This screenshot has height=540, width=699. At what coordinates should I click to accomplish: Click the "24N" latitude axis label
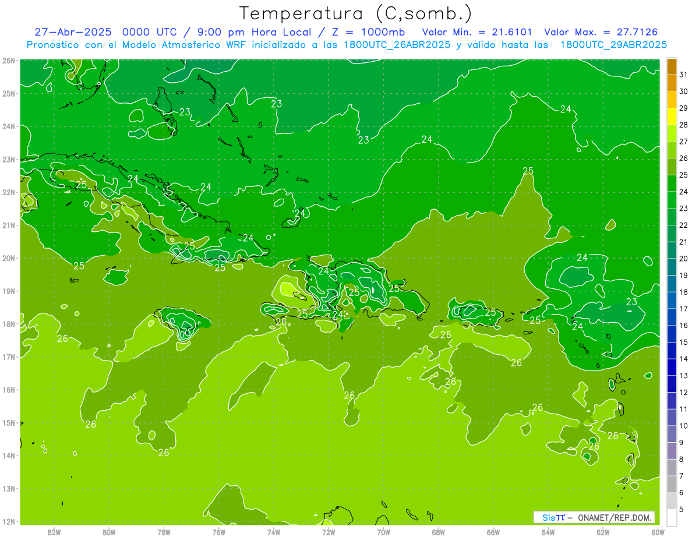coord(9,126)
